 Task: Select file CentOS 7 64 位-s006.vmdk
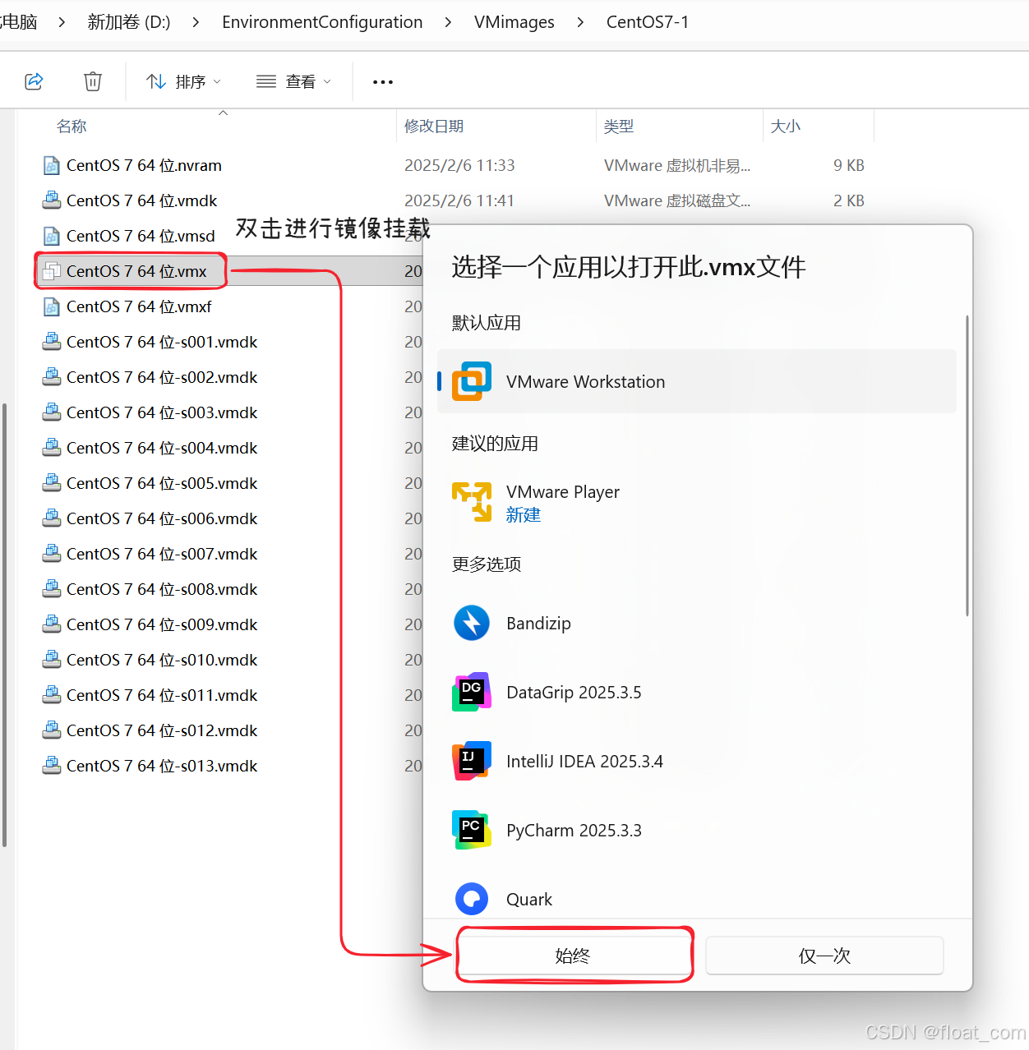pyautogui.click(x=162, y=518)
